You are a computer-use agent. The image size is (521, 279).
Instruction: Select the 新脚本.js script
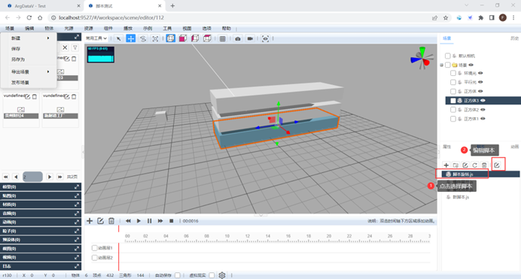pyautogui.click(x=461, y=197)
